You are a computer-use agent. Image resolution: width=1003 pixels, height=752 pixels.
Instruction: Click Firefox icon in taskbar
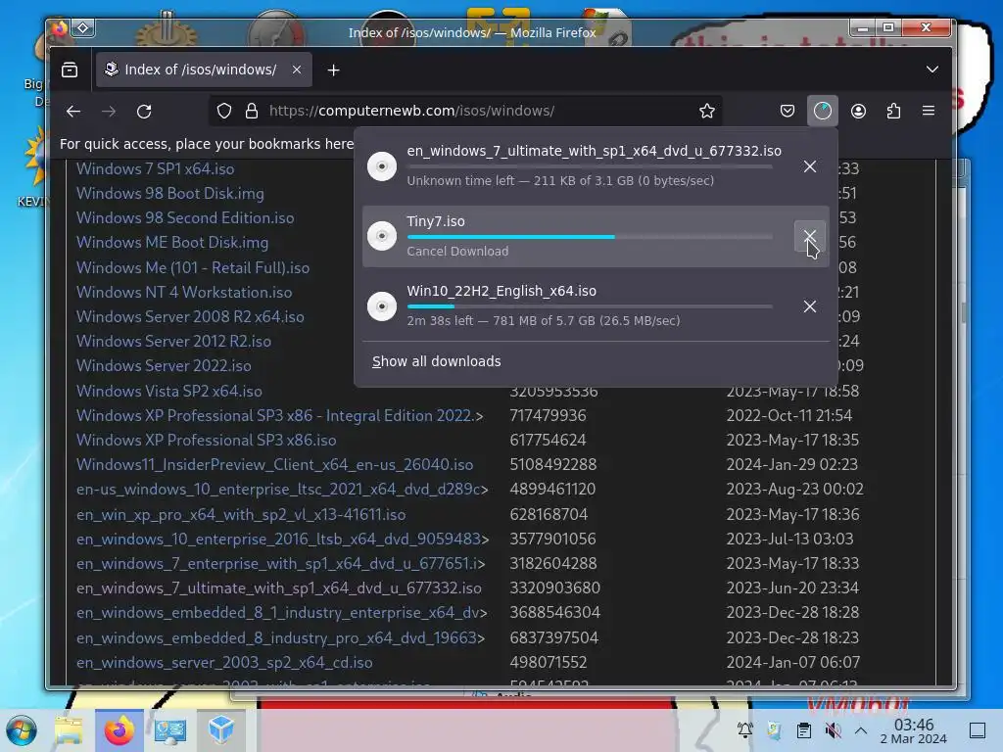(119, 730)
